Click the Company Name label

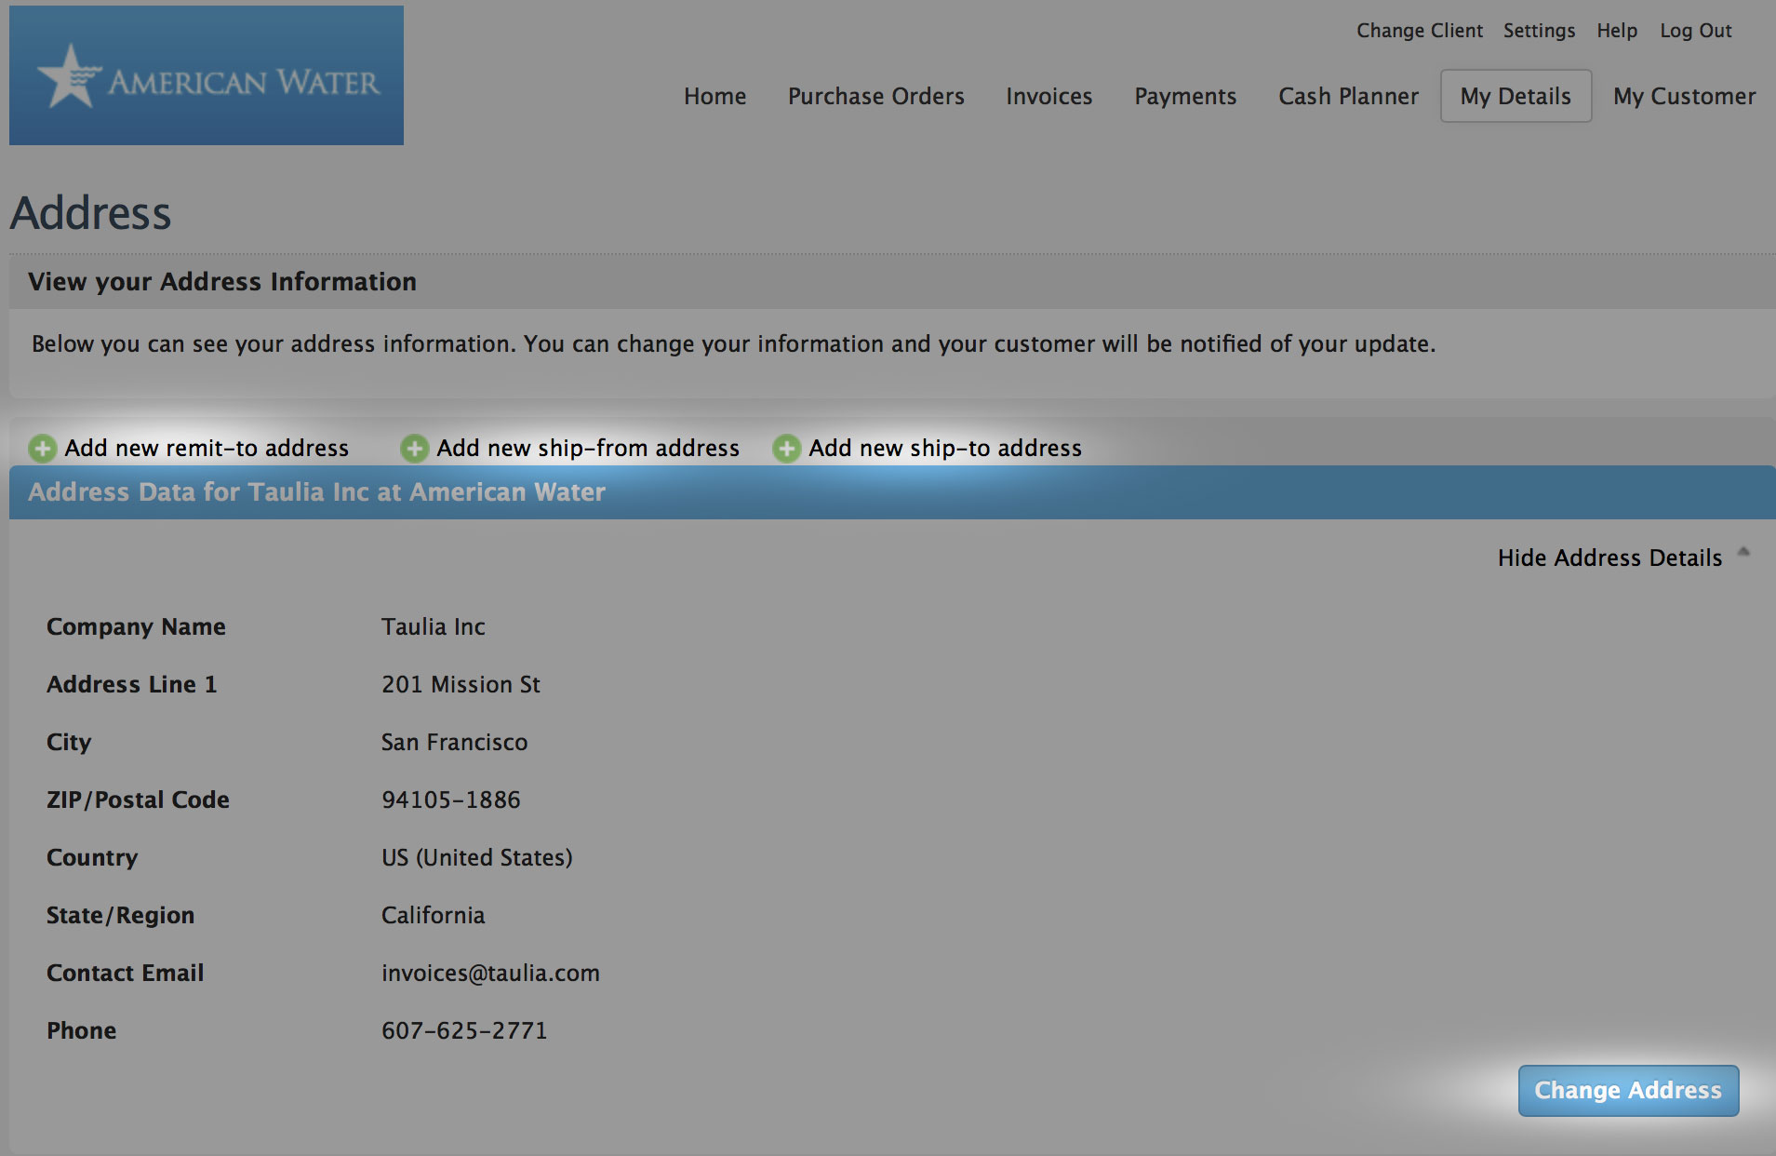pyautogui.click(x=136, y=626)
